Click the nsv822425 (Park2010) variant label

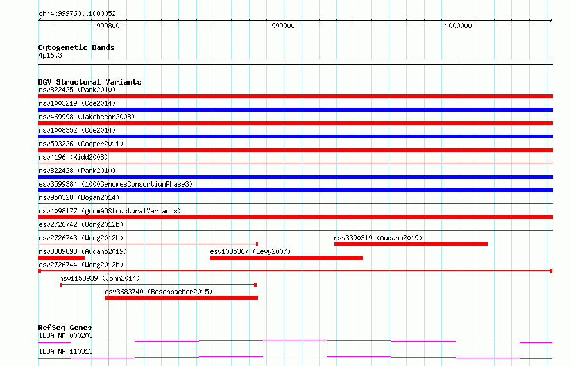(77, 90)
